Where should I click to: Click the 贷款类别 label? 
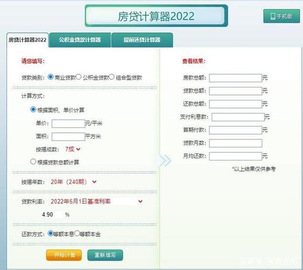(33, 78)
